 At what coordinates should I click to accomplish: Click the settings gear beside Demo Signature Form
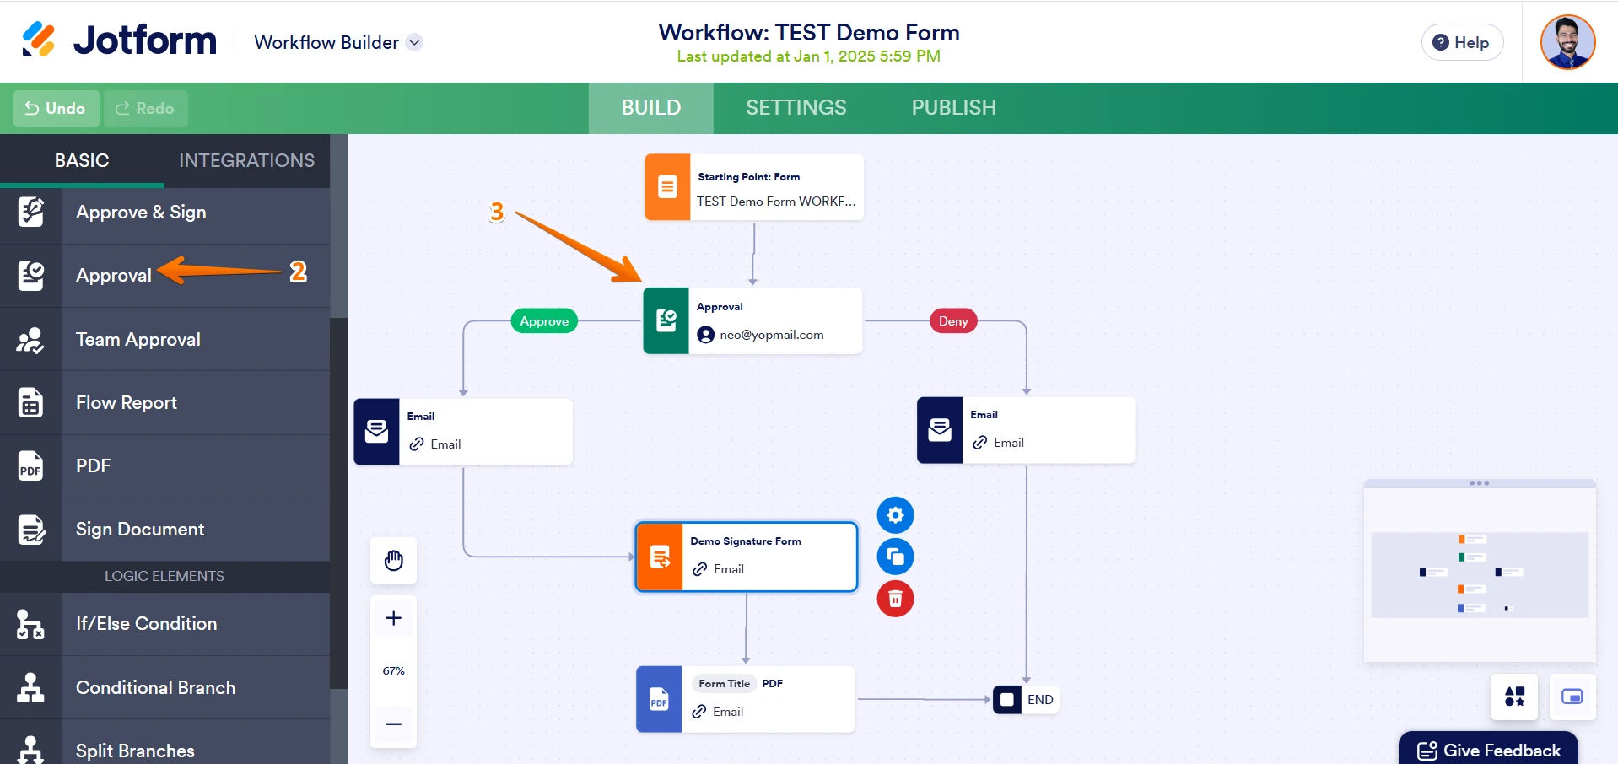[895, 515]
